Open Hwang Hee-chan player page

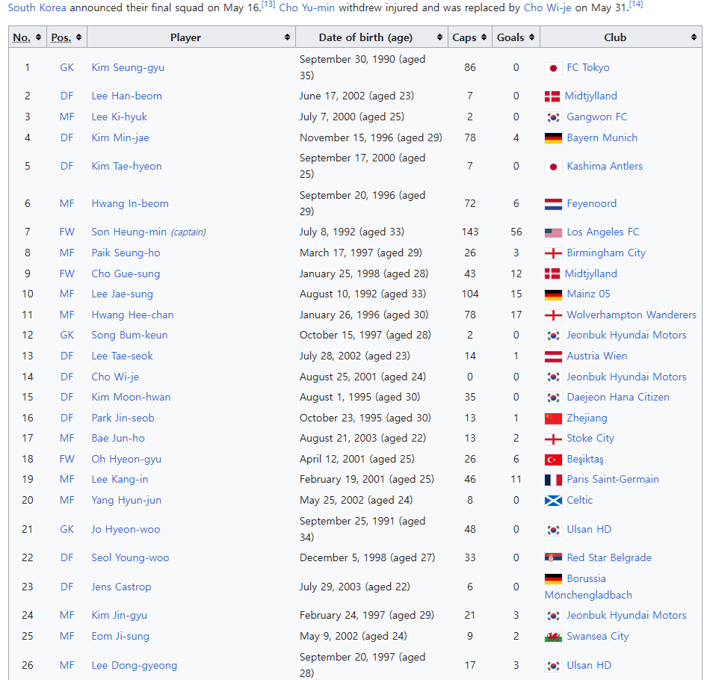coord(132,315)
